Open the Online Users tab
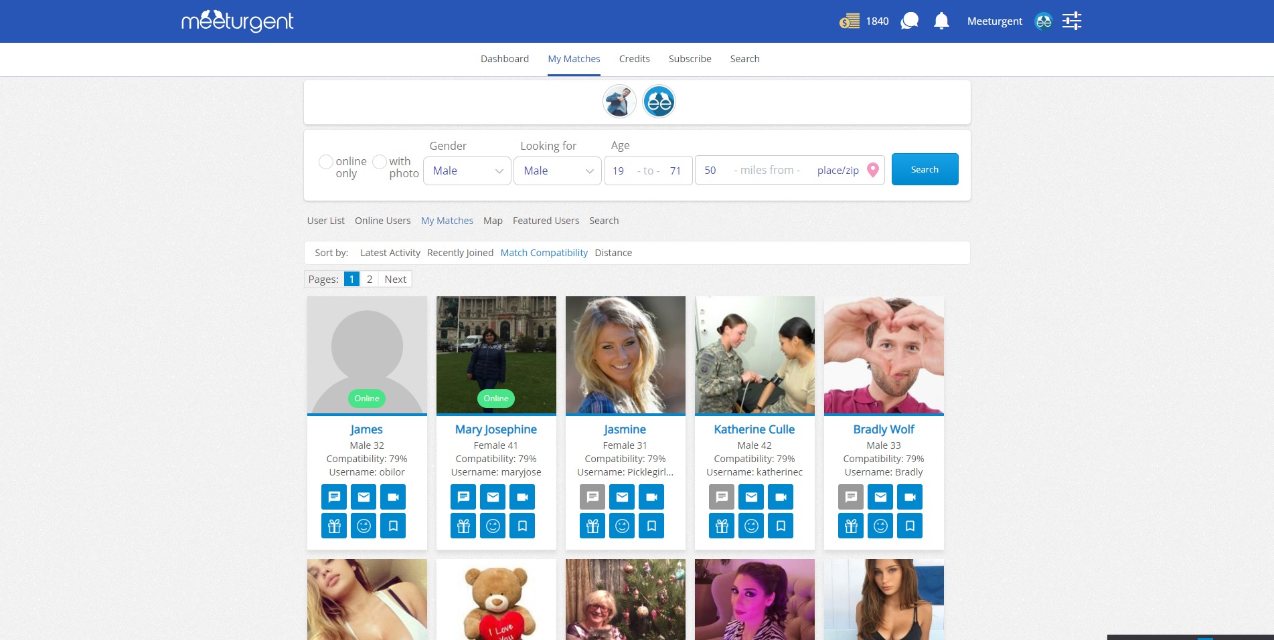Screen dimensions: 1274x640 (382, 221)
